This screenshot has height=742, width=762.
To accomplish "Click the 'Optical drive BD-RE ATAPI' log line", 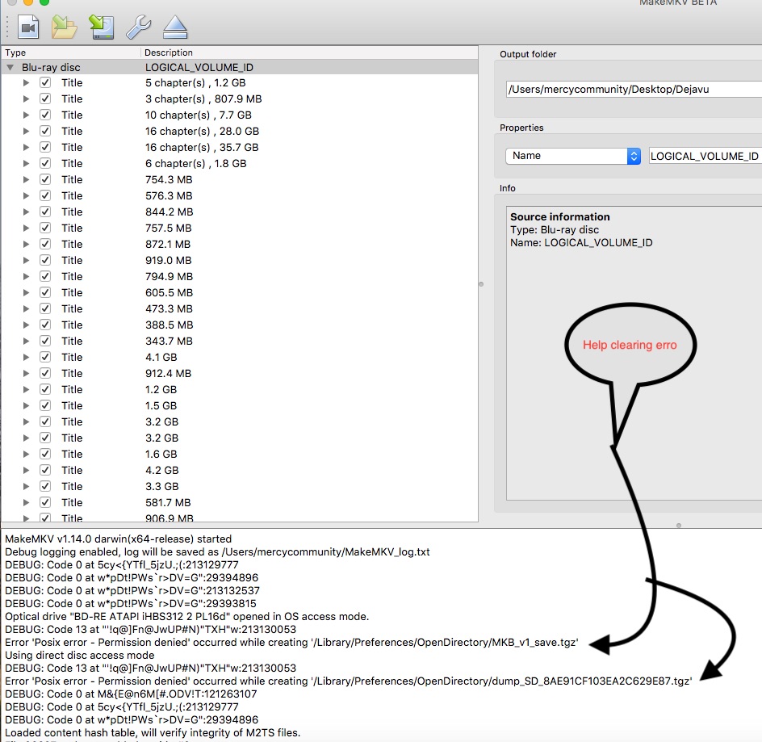I will (187, 616).
